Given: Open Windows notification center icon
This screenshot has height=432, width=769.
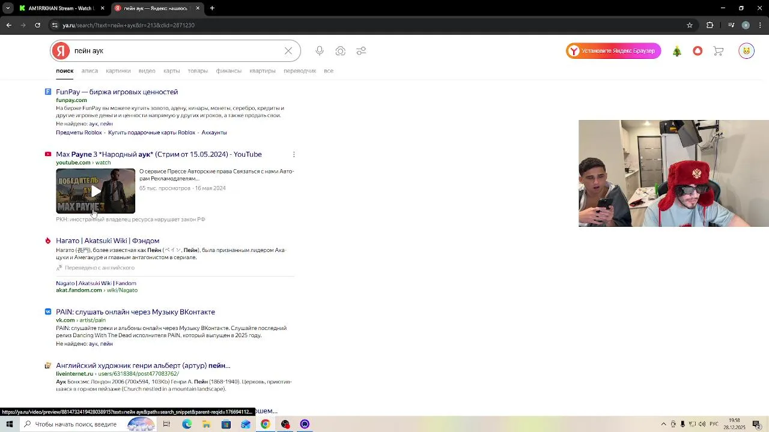Looking at the screenshot, I should (x=756, y=424).
